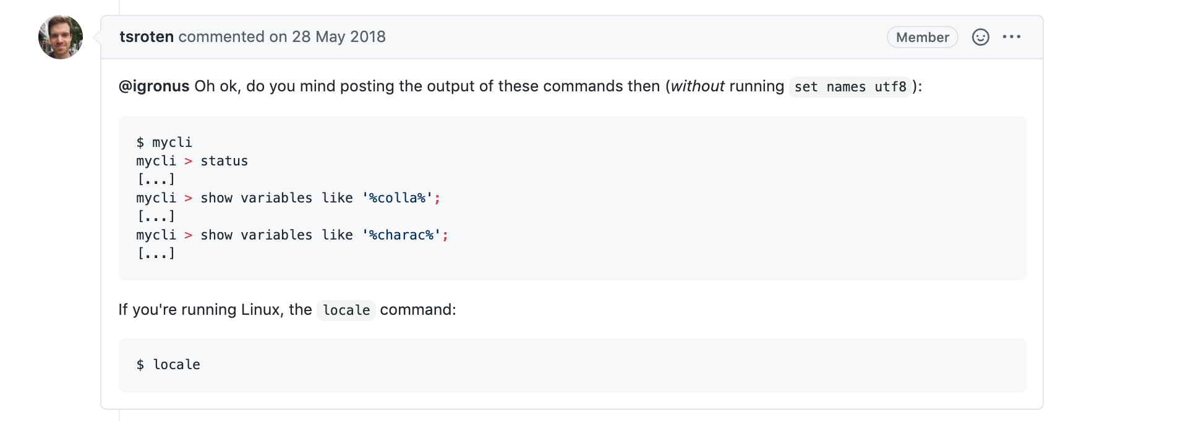Open the three-dot comment options menu
This screenshot has width=1191, height=421.
pos(1012,37)
